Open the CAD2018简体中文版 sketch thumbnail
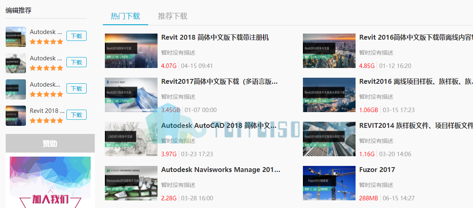 point(131,139)
